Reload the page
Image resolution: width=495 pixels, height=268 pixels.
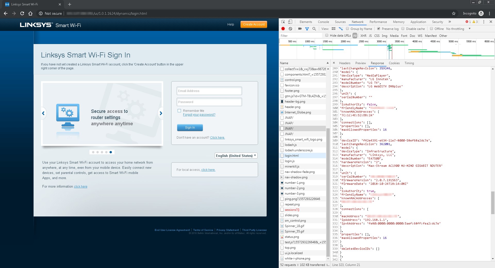click(22, 13)
